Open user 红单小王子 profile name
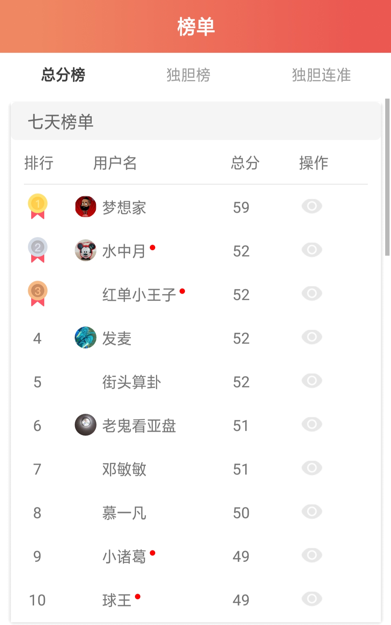391x625 pixels. pyautogui.click(x=139, y=295)
